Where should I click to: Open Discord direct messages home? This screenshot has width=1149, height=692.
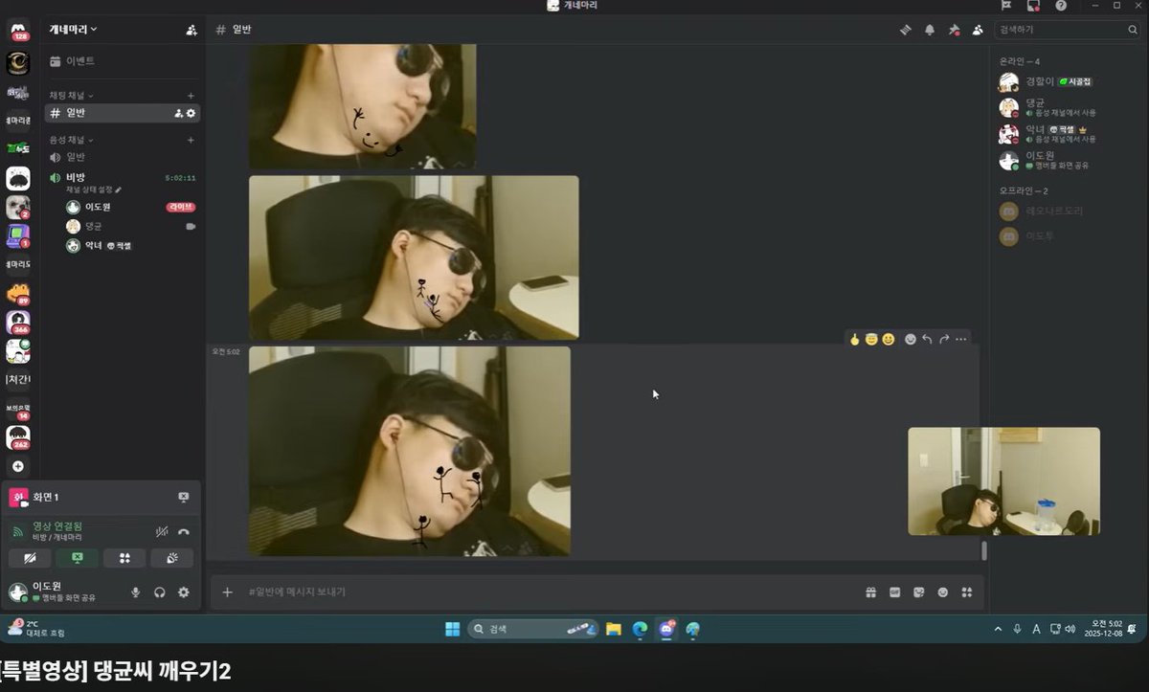(18, 31)
